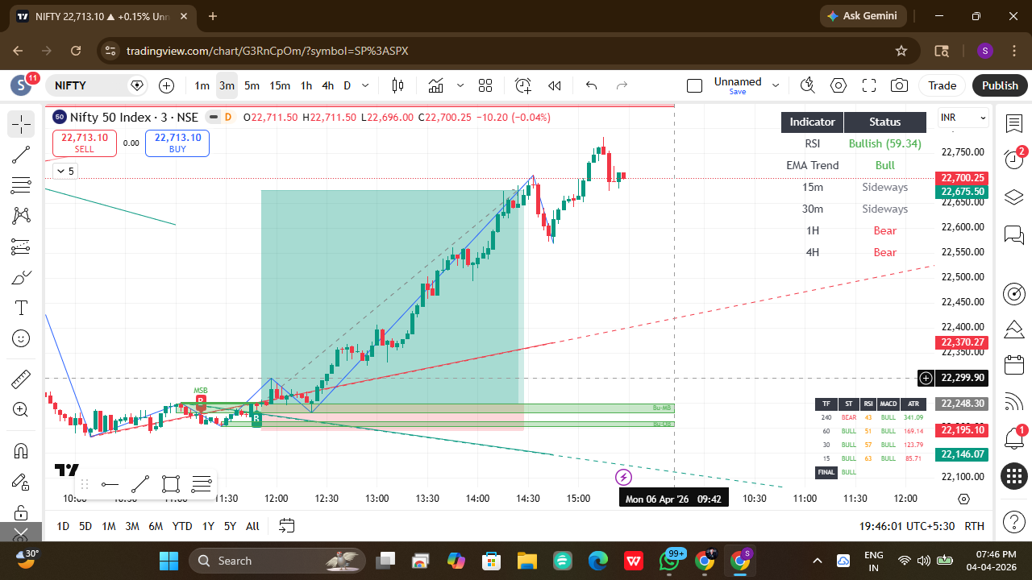This screenshot has width=1032, height=580.
Task: Enter fullscreen chart mode
Action: click(x=869, y=85)
